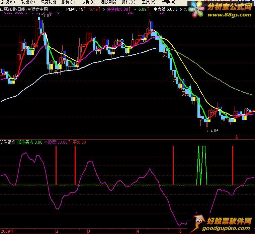Click the 低位很准 sub-indicator name
Viewport: 255px width, 234px height.
pos(8,142)
